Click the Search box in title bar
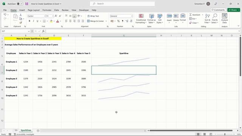The width and height of the screenshot is (242, 136). (x=122, y=4)
